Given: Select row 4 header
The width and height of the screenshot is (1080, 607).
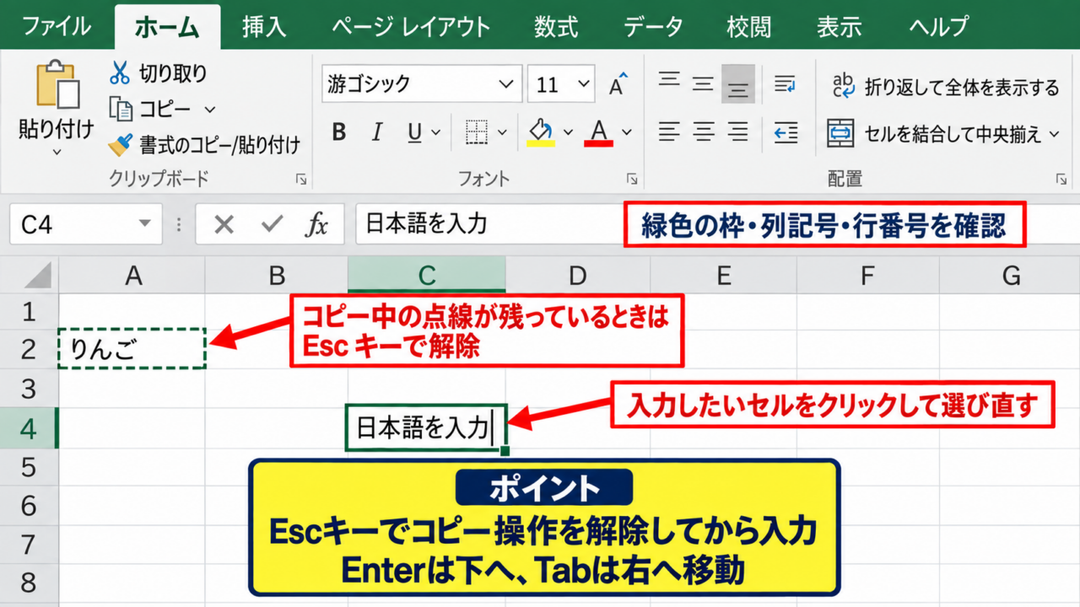Looking at the screenshot, I should click(x=29, y=429).
